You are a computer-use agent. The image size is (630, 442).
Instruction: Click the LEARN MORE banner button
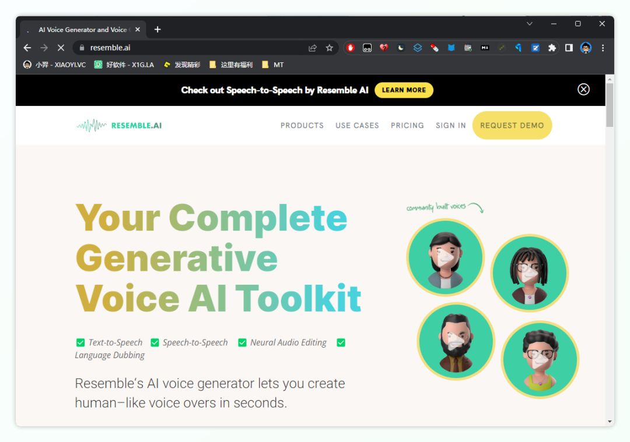(404, 90)
